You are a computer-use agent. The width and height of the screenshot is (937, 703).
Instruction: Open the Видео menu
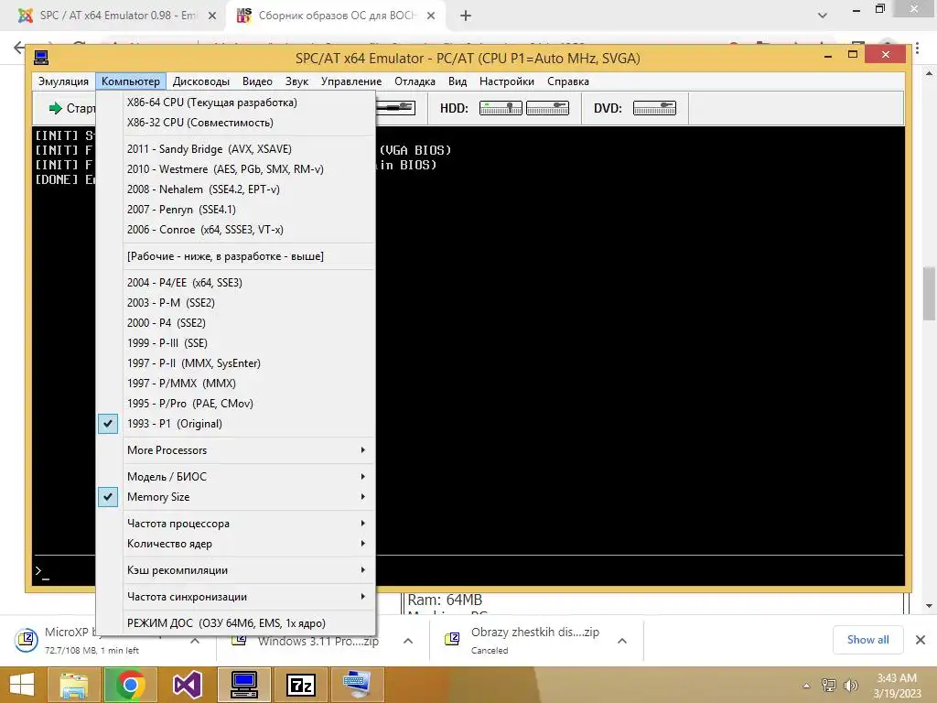tap(257, 81)
